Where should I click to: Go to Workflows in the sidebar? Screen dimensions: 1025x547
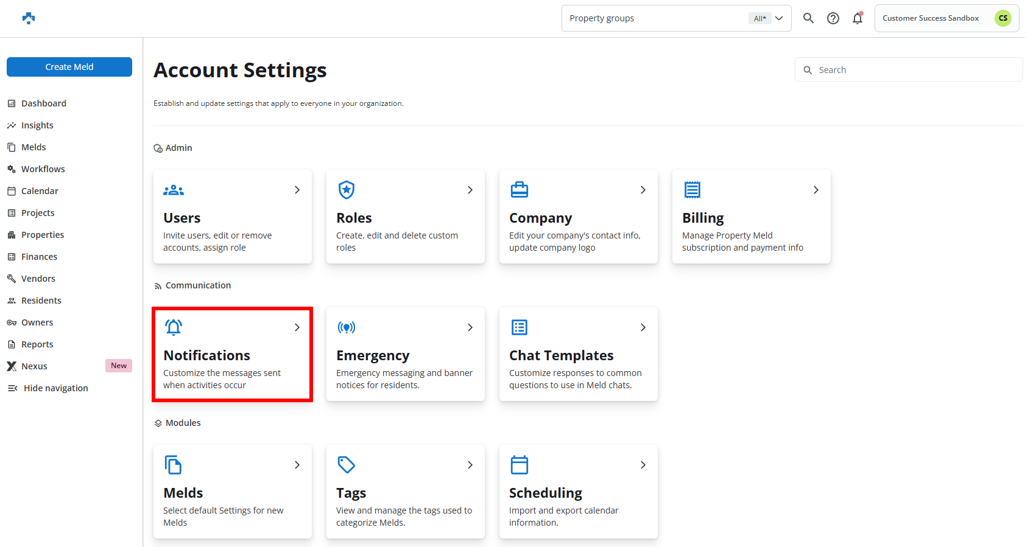43,169
